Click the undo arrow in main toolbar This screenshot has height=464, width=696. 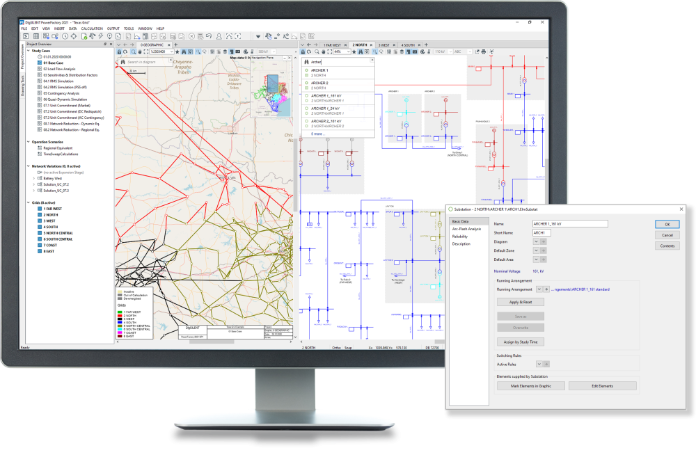tap(209, 36)
